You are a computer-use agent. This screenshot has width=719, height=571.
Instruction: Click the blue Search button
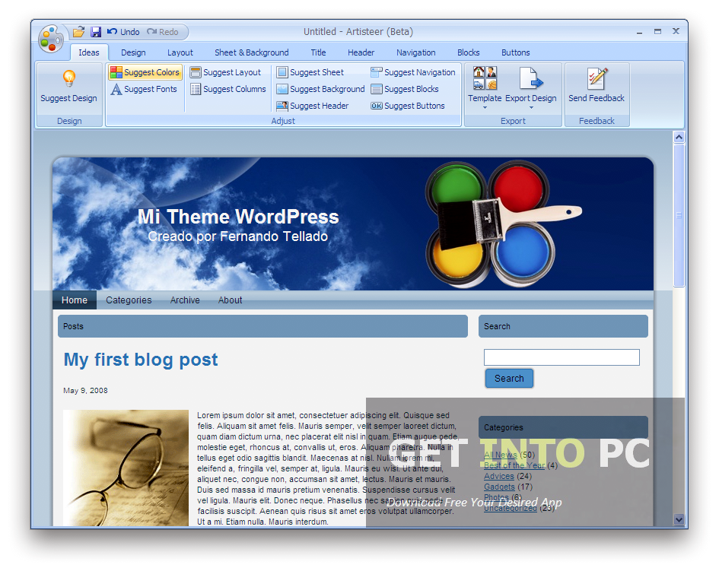tap(509, 379)
